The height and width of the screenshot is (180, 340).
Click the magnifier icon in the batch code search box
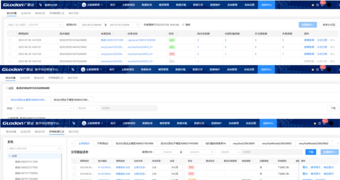(x=60, y=25)
